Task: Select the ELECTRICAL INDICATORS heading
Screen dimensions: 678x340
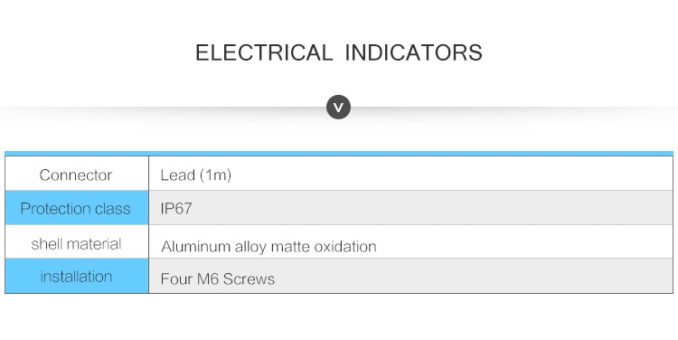Action: tap(339, 52)
